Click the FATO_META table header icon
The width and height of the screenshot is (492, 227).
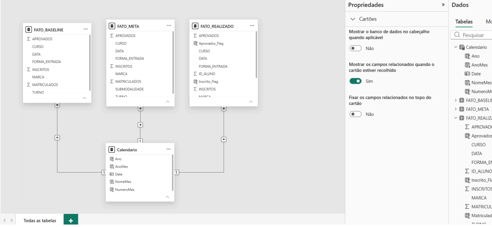[112, 26]
